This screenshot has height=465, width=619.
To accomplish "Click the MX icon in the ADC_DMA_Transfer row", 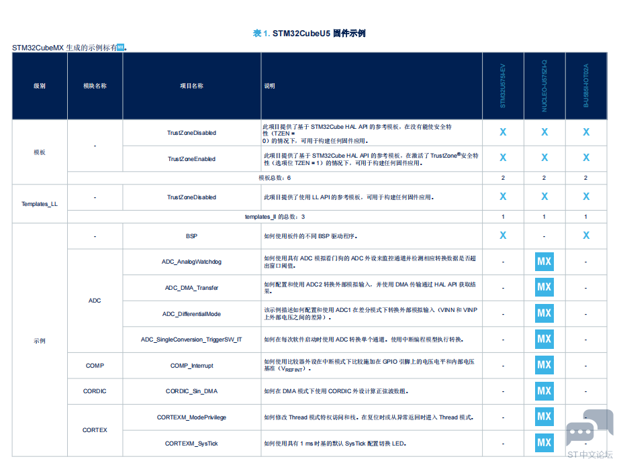I will 544,287.
